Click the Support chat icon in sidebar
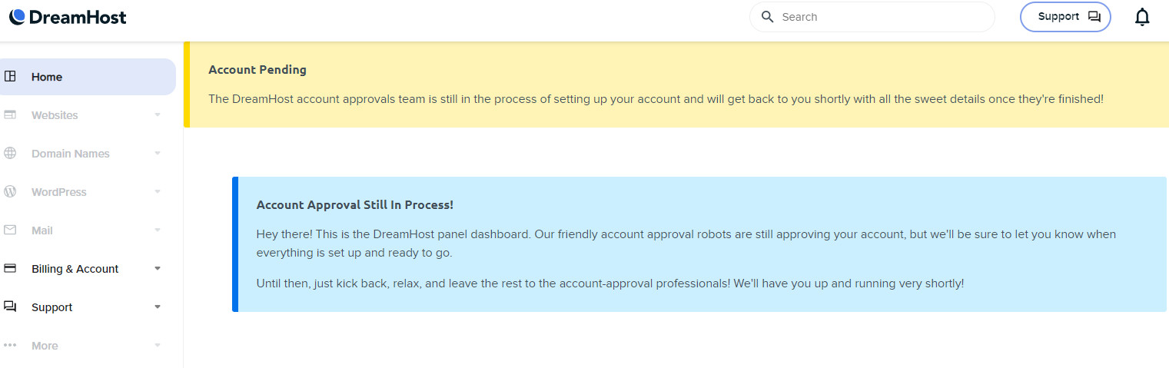 [11, 307]
